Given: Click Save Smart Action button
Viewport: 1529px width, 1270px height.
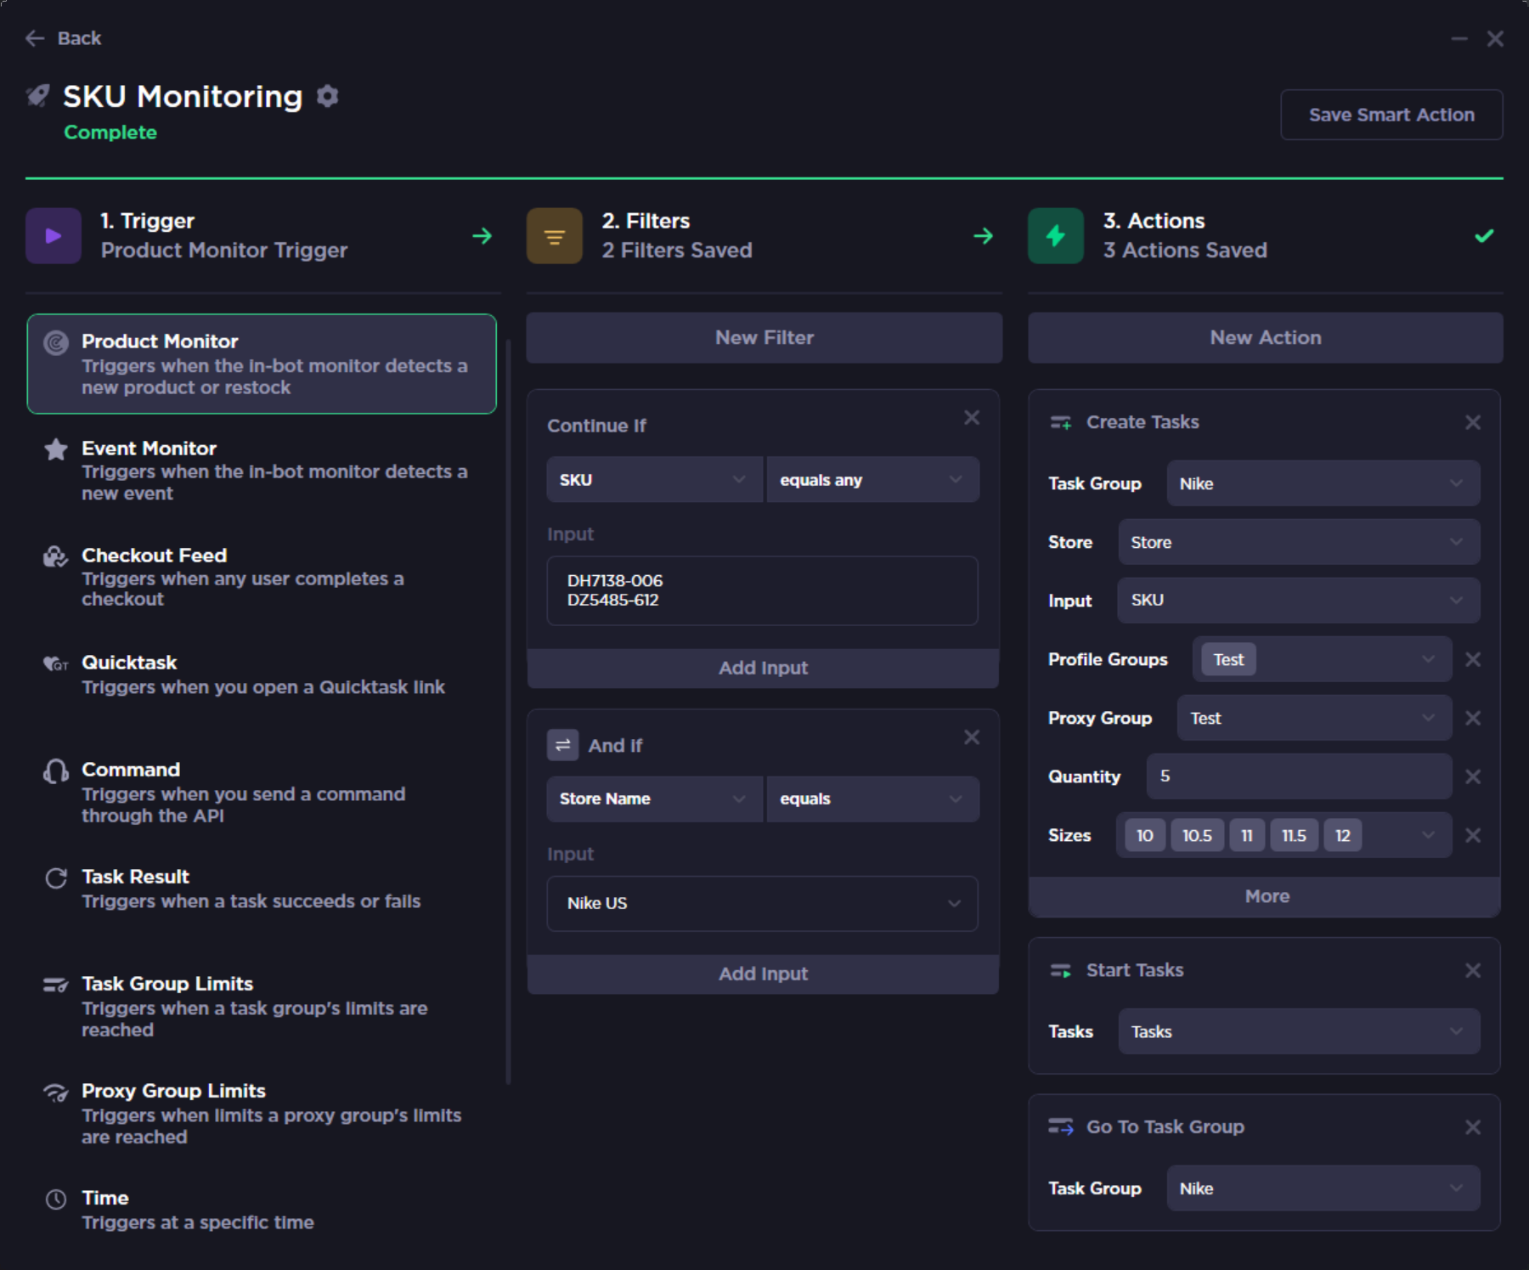Looking at the screenshot, I should click(1391, 115).
